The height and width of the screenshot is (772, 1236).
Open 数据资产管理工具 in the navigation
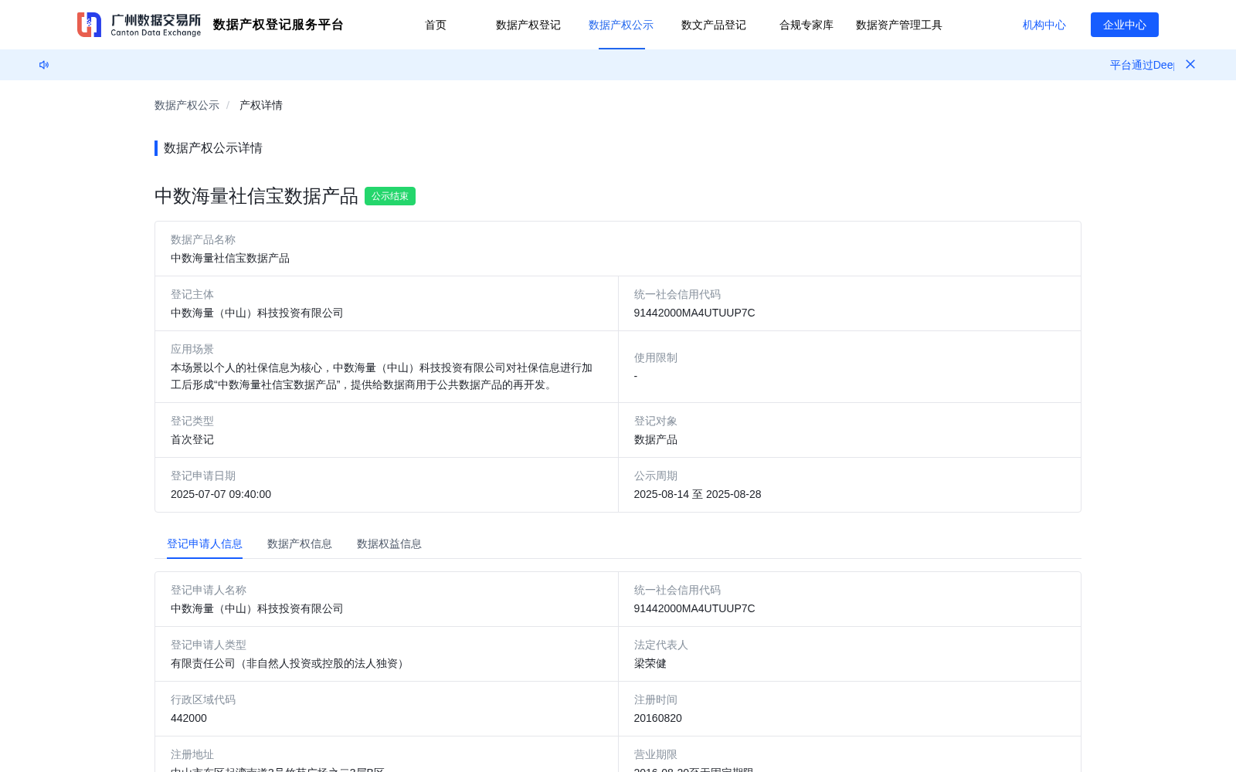[899, 25]
